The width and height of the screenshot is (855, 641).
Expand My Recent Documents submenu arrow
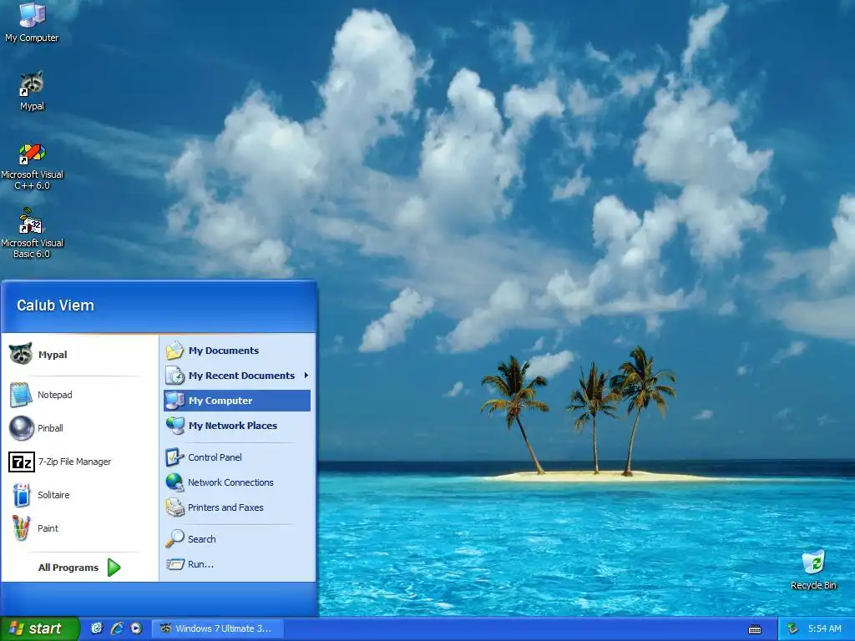[x=306, y=376]
